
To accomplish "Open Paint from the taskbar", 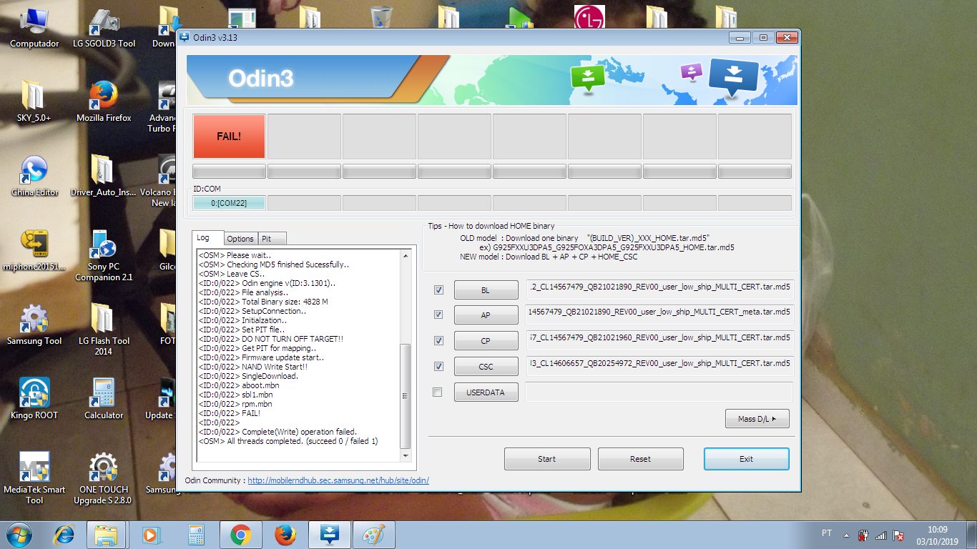I will click(374, 535).
